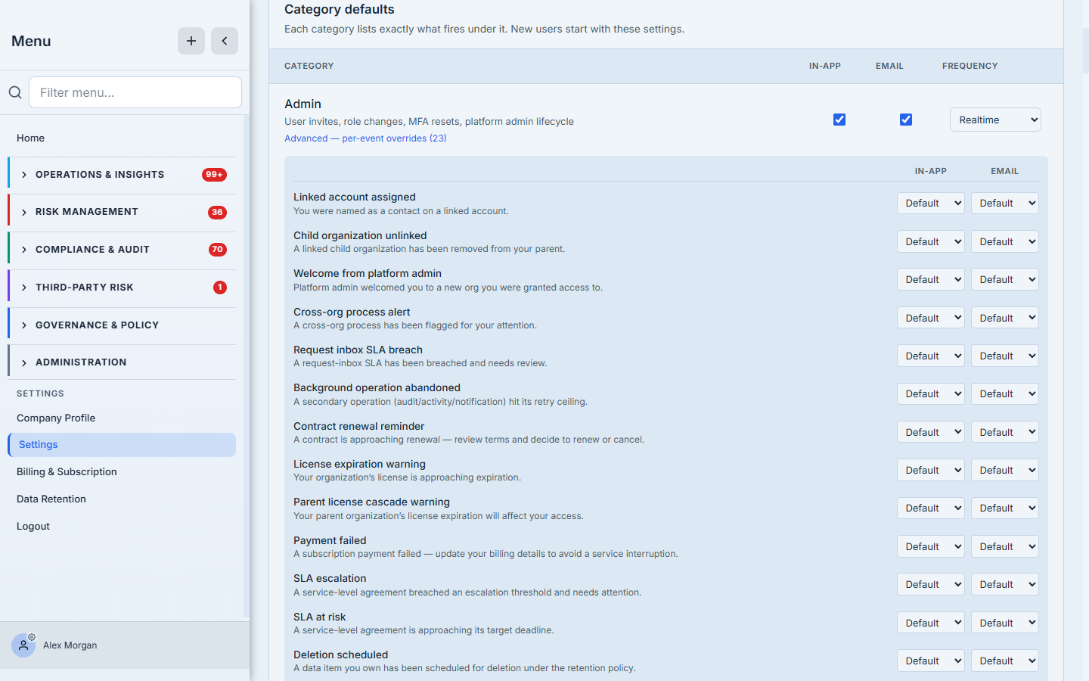Viewport: 1089px width, 681px height.
Task: Open Email dropdown for Payment failed
Action: pyautogui.click(x=1005, y=546)
